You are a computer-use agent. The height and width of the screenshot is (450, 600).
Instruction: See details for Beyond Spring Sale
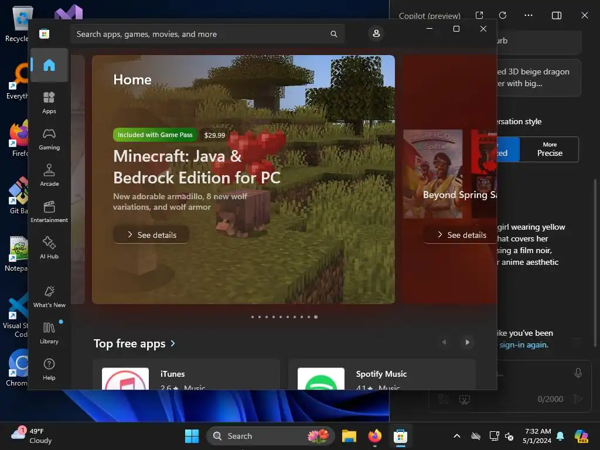[462, 234]
